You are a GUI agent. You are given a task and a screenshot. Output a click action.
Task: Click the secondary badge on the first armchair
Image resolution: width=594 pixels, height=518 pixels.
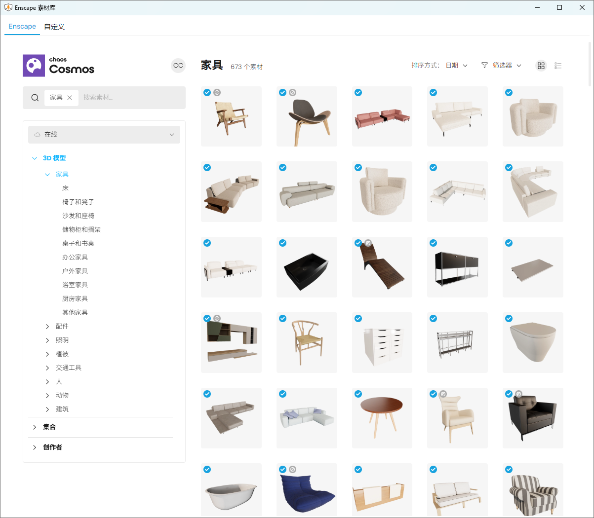[x=217, y=92]
